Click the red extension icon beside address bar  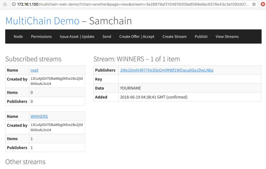(x=263, y=4)
